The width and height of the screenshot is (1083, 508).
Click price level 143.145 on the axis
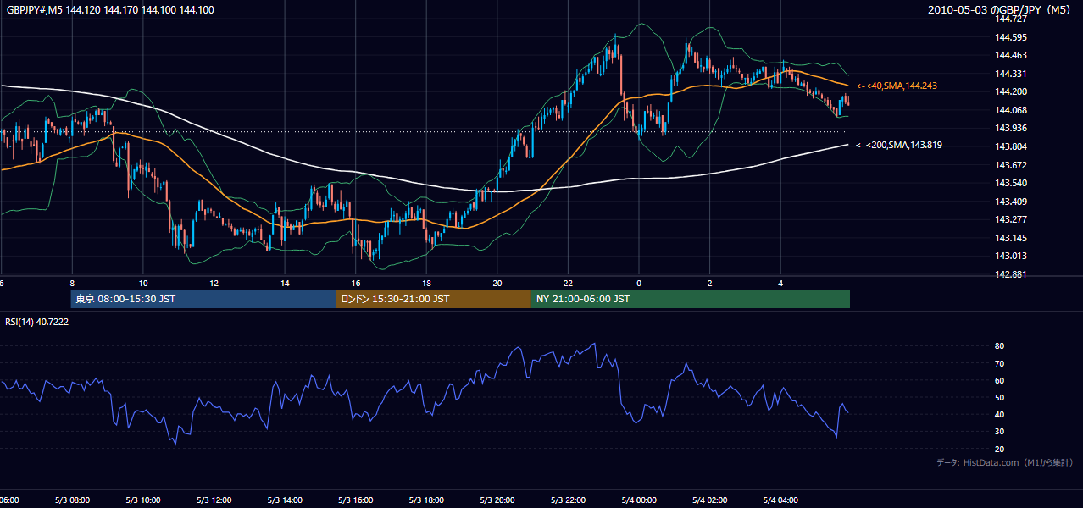coord(1011,238)
